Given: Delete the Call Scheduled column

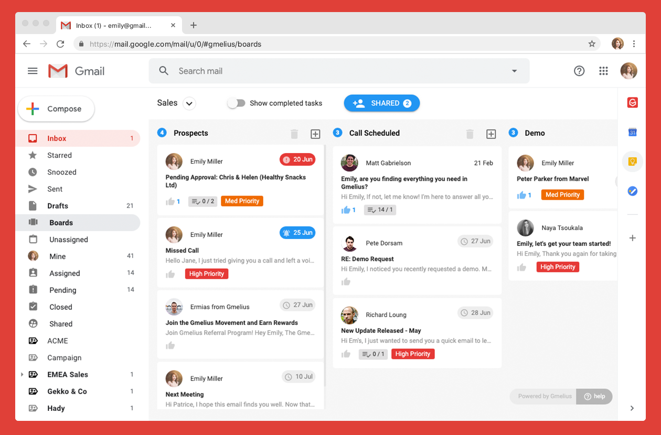Looking at the screenshot, I should coord(470,134).
